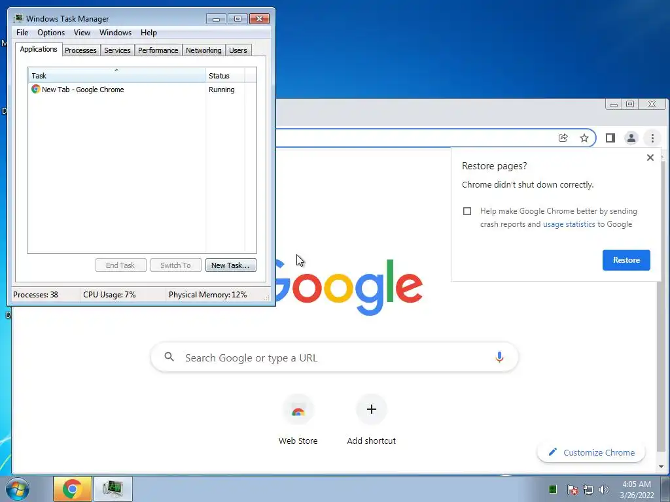
Task: Click CPU Usage: 7% in status bar
Action: [x=109, y=295]
